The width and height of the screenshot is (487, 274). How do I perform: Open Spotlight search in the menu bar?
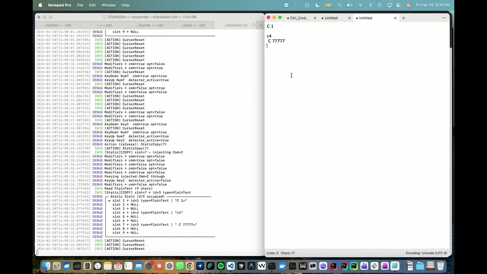(x=339, y=5)
